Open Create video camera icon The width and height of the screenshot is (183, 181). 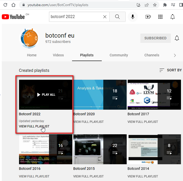[148, 17]
